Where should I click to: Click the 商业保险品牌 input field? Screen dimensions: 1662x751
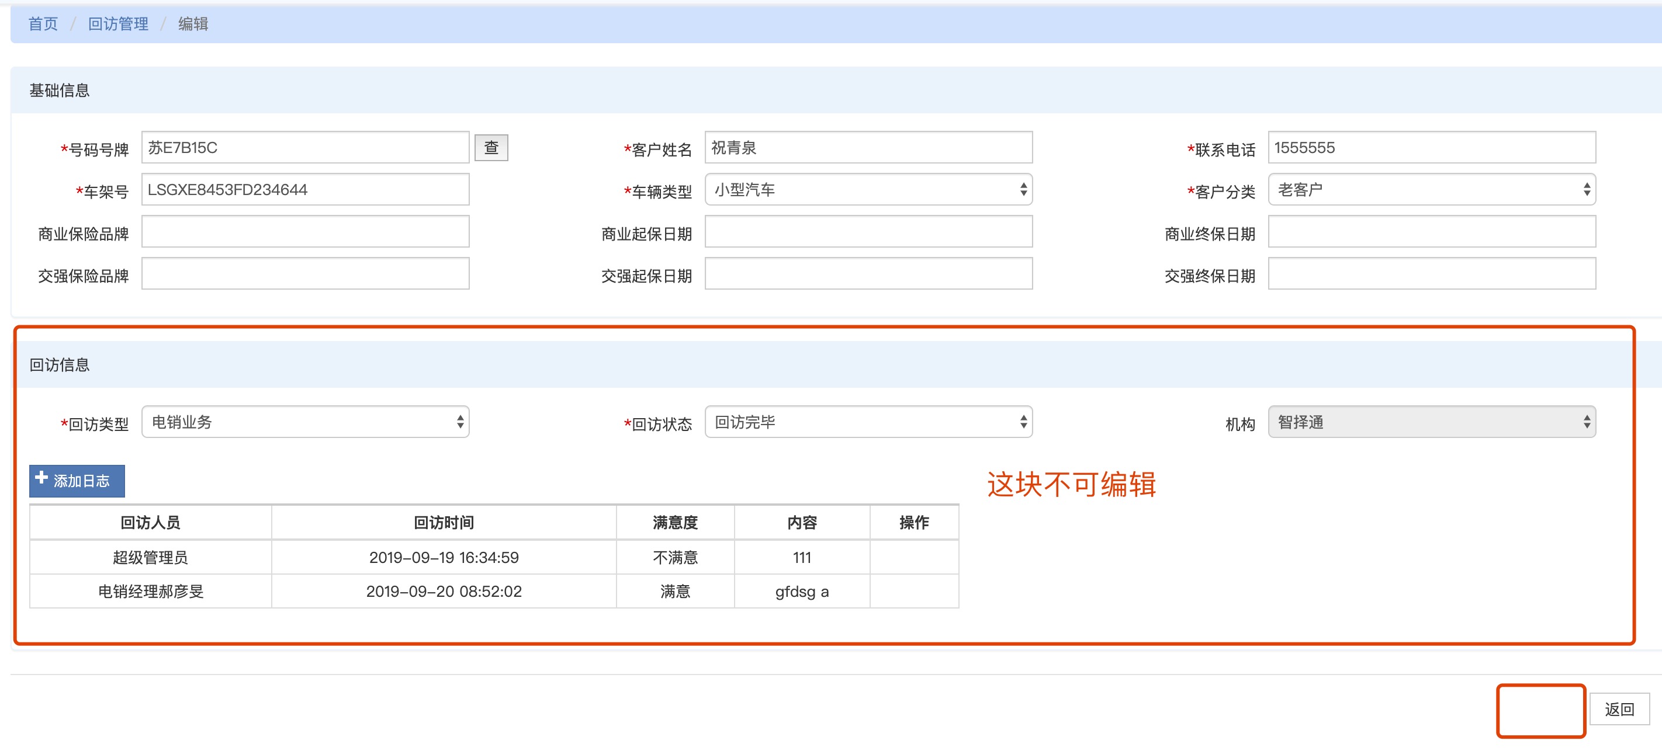[x=305, y=231]
